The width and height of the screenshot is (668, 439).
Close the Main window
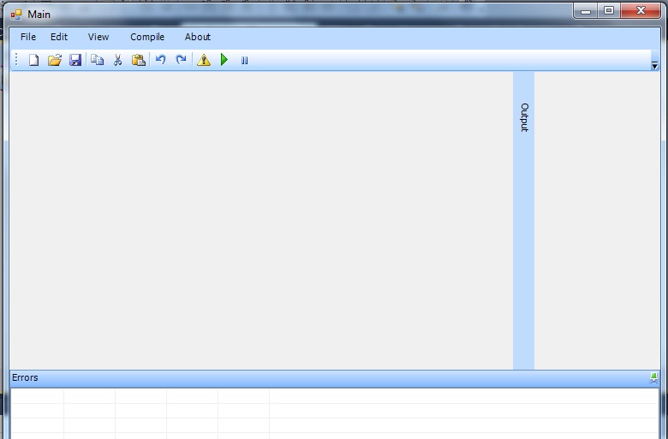[641, 10]
